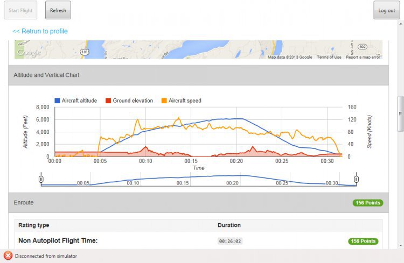Screen dimensions: 404x263
Task: Open the map Terms of Use link
Action: pos(329,57)
